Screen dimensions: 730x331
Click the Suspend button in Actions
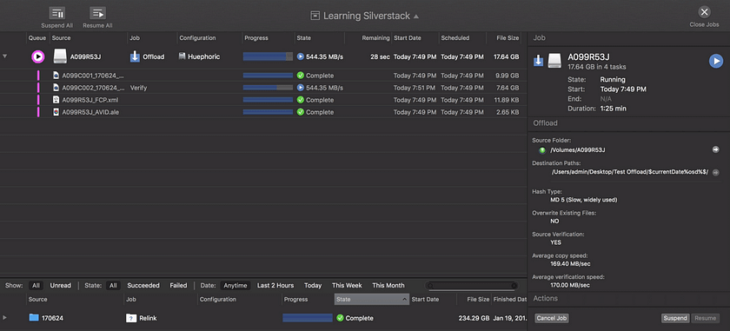[675, 319]
